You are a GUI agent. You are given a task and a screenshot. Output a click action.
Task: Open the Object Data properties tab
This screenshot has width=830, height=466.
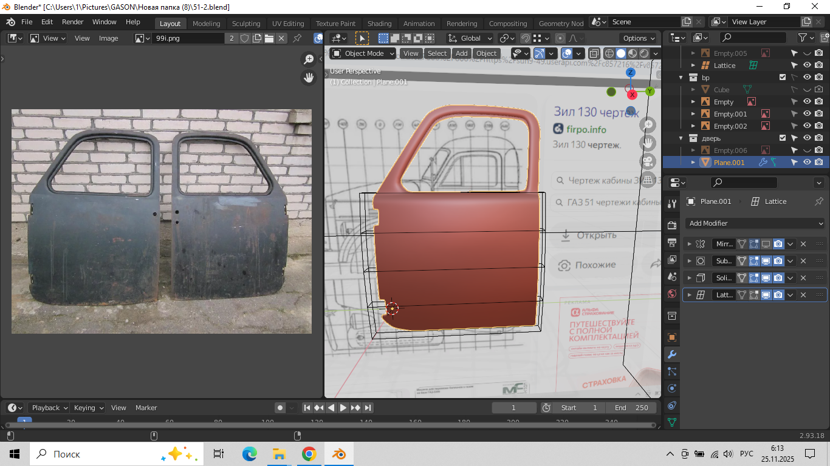point(672,422)
